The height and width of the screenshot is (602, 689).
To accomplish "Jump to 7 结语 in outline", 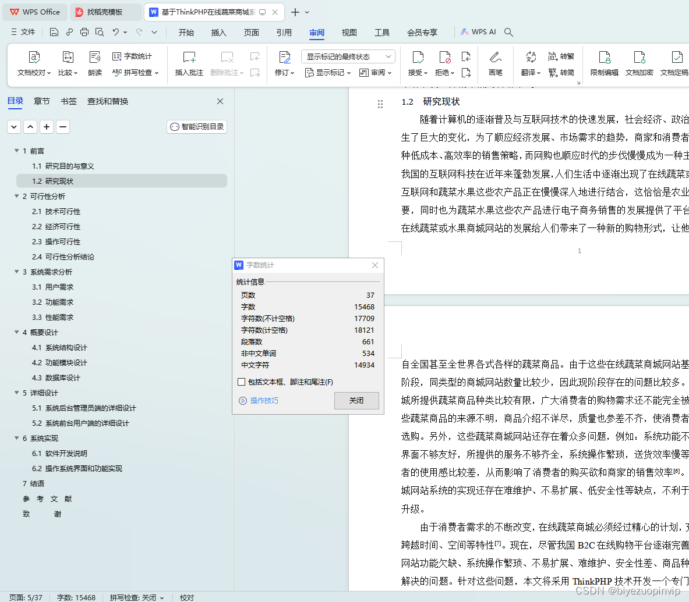I will coord(33,483).
